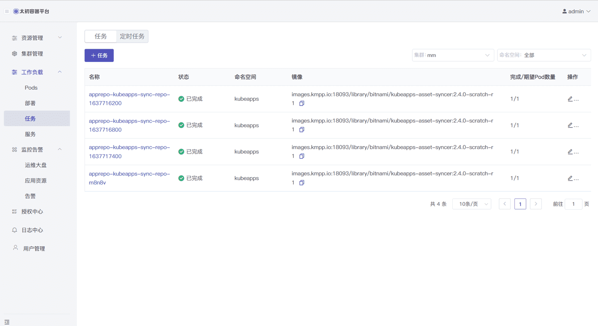Viewport: 598px width, 326px height.
Task: Click the 前往 page number input
Action: click(x=573, y=204)
